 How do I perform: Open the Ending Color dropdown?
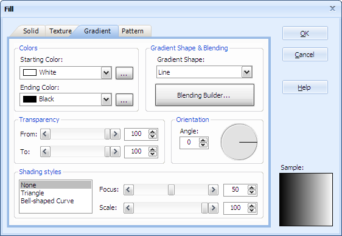[x=106, y=99]
